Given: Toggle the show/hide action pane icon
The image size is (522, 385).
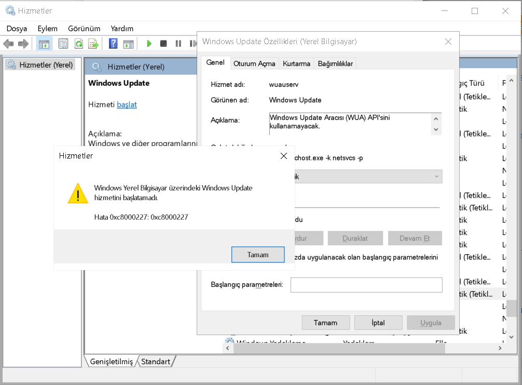Looking at the screenshot, I should (128, 44).
